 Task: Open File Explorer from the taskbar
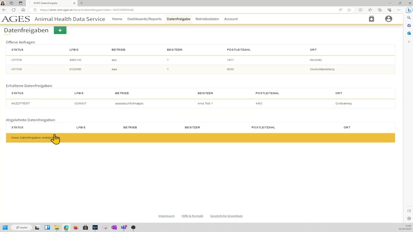(x=57, y=227)
